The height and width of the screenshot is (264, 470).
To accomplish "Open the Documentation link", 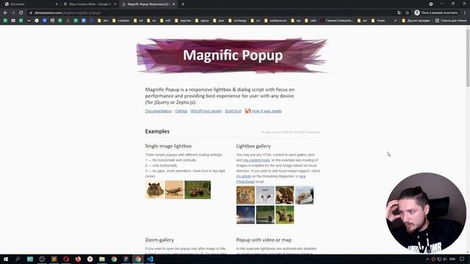I will (x=159, y=111).
